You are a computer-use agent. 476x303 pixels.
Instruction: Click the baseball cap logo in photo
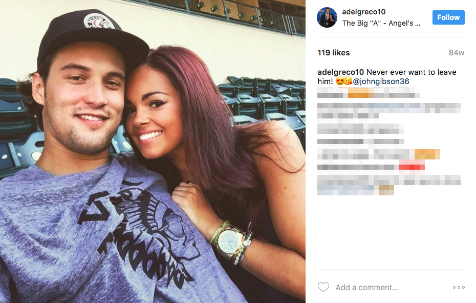(99, 22)
